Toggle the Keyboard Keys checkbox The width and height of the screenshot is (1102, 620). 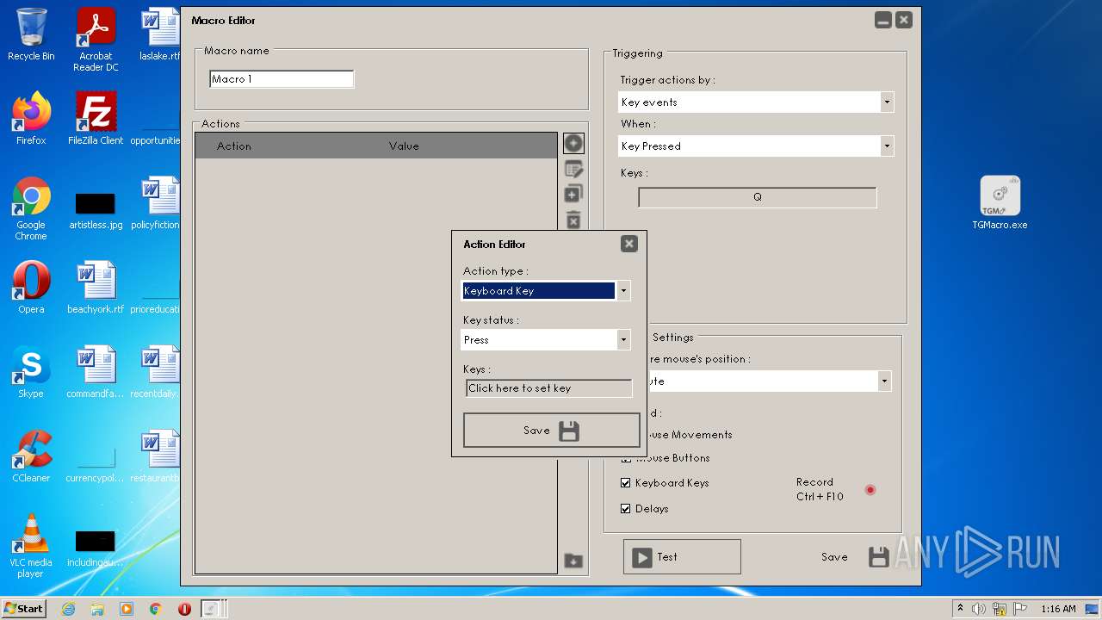coord(626,483)
